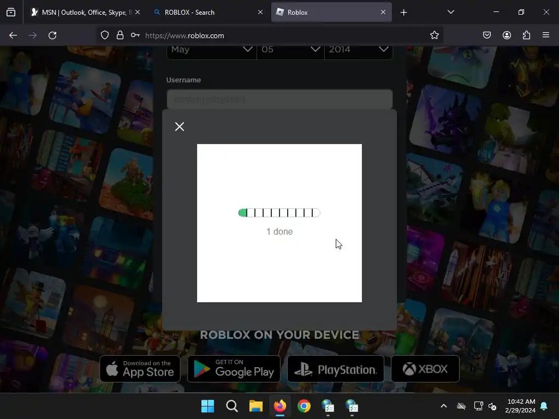Close the captcha verification dialog

(180, 127)
